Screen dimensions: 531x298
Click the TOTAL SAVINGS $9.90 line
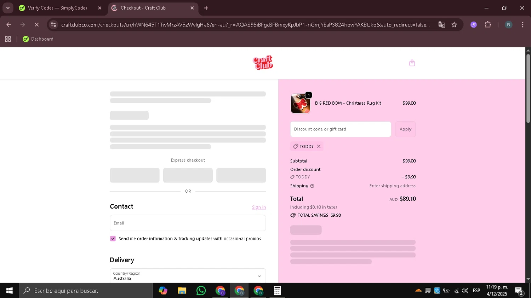pos(315,215)
